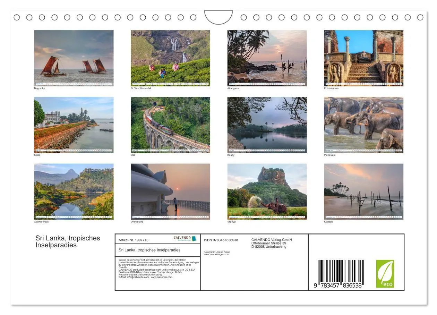This screenshot has height=315, width=437.
Task: Open the Ahangama stilt fishermen photo
Action: 267,58
